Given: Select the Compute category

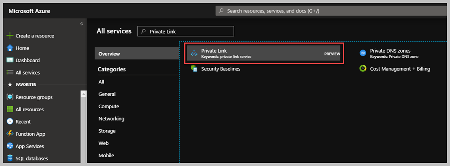Looking at the screenshot, I should coord(109,106).
